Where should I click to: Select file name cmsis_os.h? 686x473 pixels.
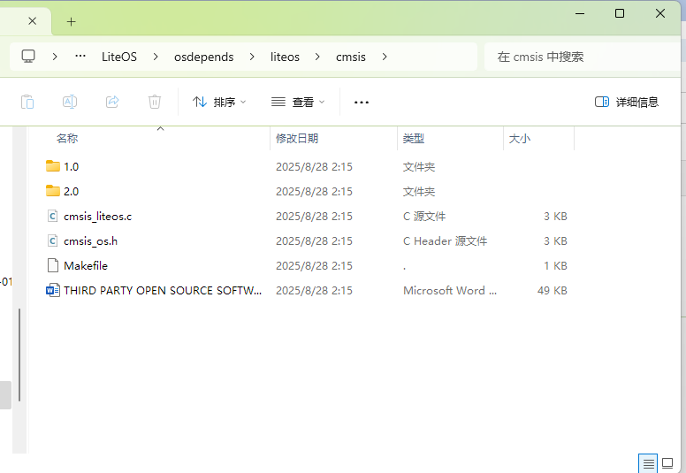[x=90, y=241]
